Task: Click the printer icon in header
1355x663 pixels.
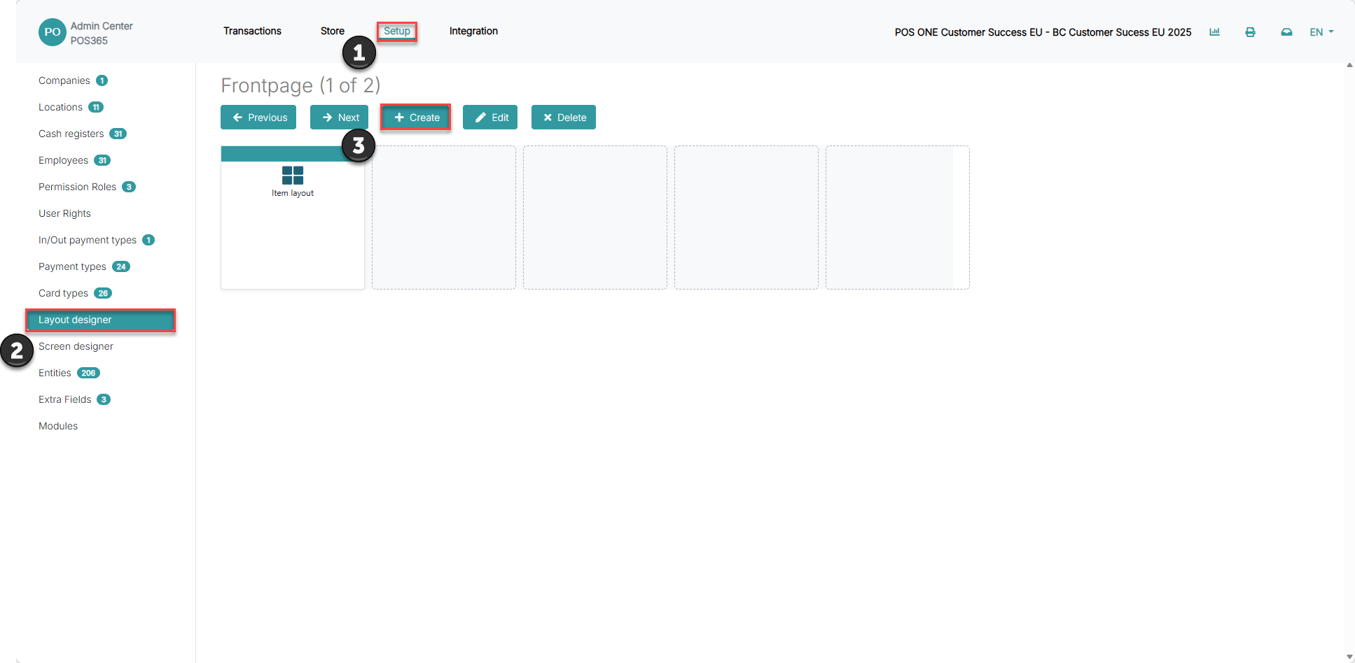Action: pos(1250,32)
